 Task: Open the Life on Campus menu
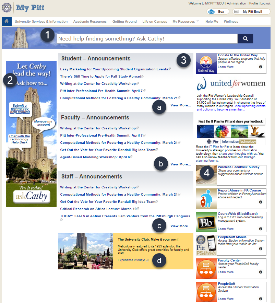[x=155, y=22]
